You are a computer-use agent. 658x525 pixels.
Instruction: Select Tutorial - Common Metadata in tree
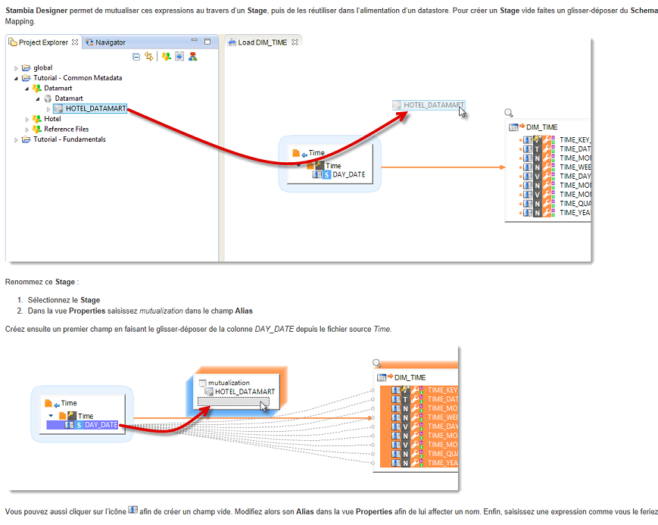[x=78, y=78]
